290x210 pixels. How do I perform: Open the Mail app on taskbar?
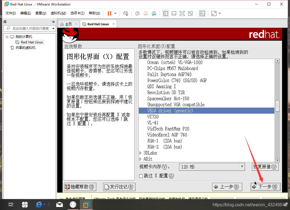(60, 205)
